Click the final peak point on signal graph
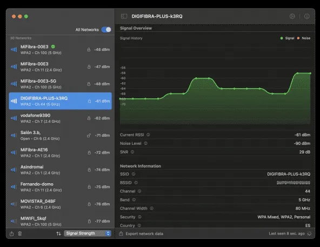The image size is (320, 247). [x=310, y=73]
